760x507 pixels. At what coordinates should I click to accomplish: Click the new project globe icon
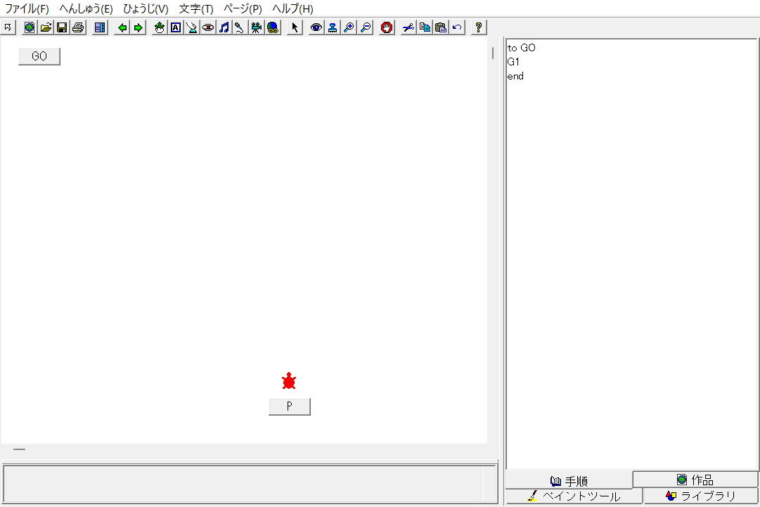30,27
